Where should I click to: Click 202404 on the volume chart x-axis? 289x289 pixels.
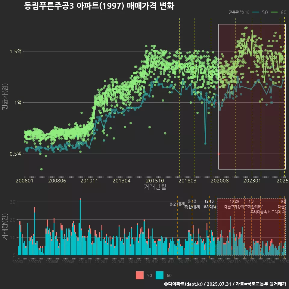269,262
